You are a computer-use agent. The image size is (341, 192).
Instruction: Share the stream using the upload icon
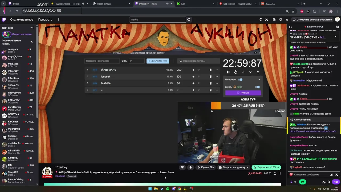(275, 173)
